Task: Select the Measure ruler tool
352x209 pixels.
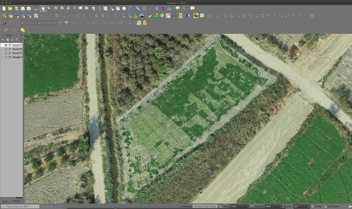Action: click(x=170, y=9)
